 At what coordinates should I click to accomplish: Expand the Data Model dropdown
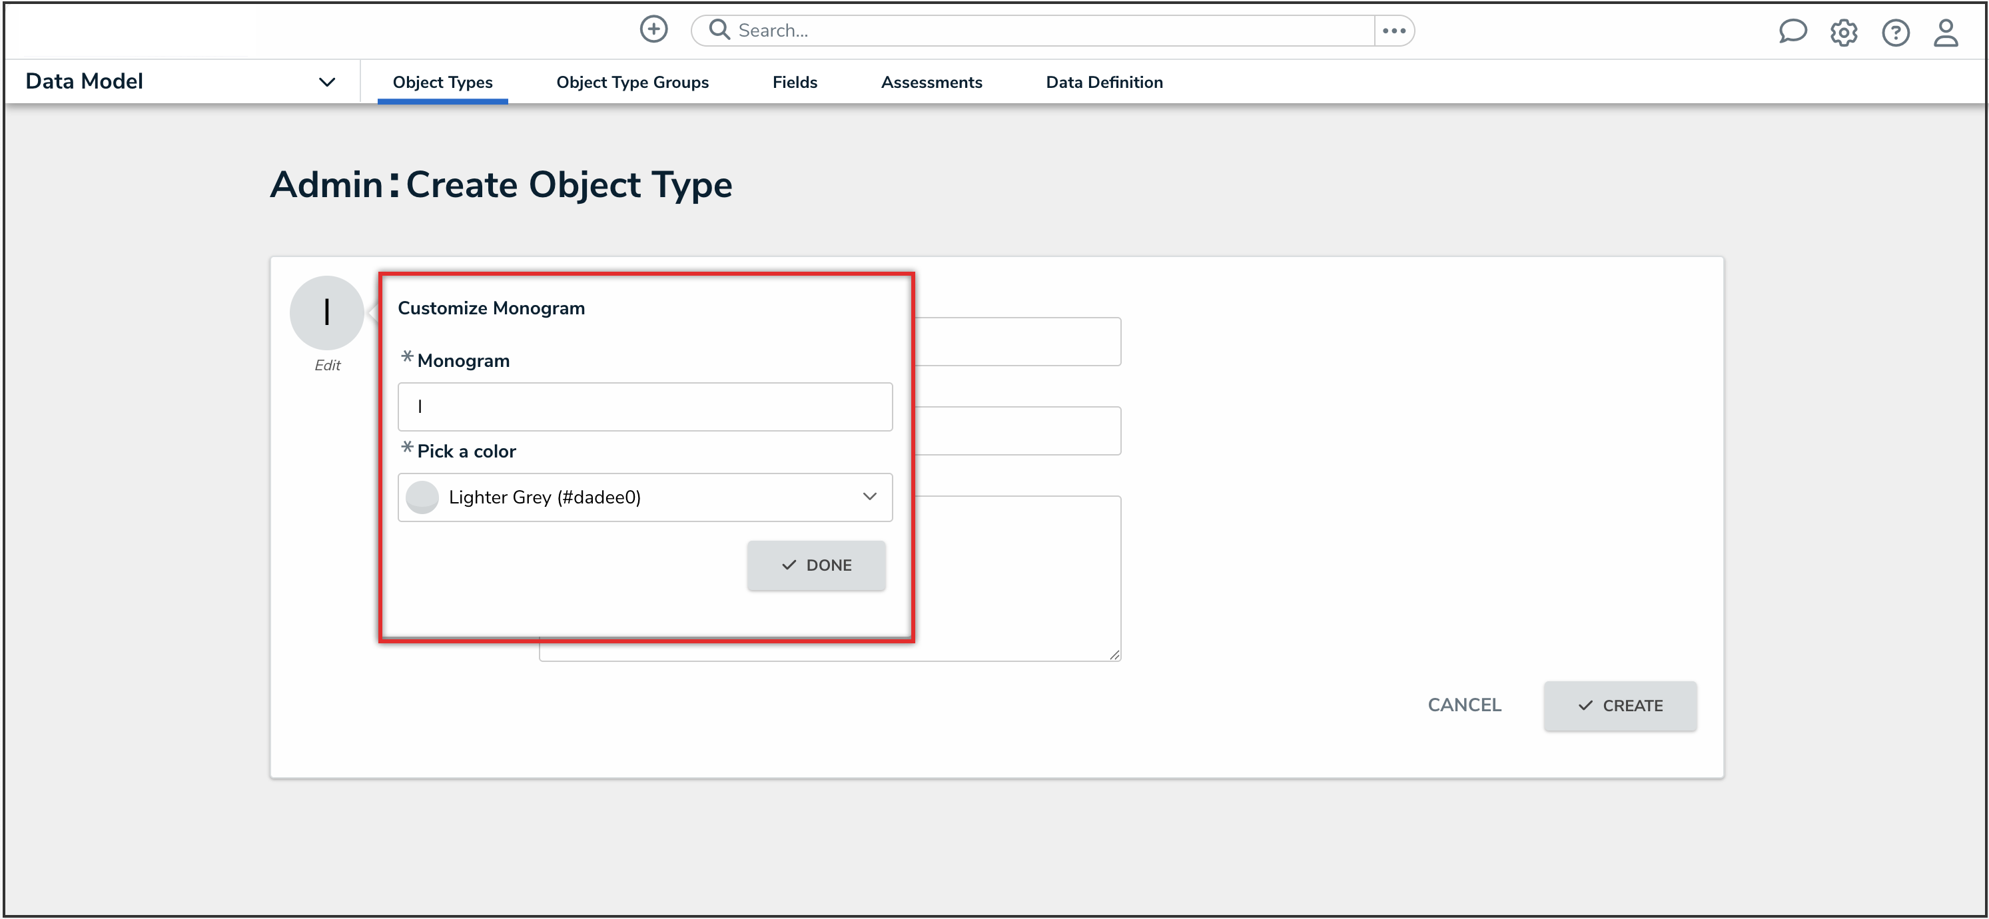coord(326,82)
